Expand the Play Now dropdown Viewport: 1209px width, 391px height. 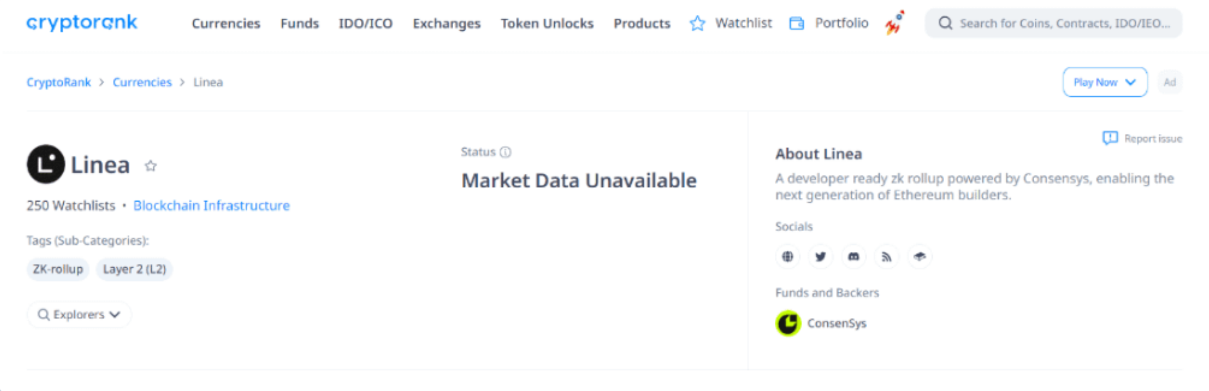tap(1104, 82)
